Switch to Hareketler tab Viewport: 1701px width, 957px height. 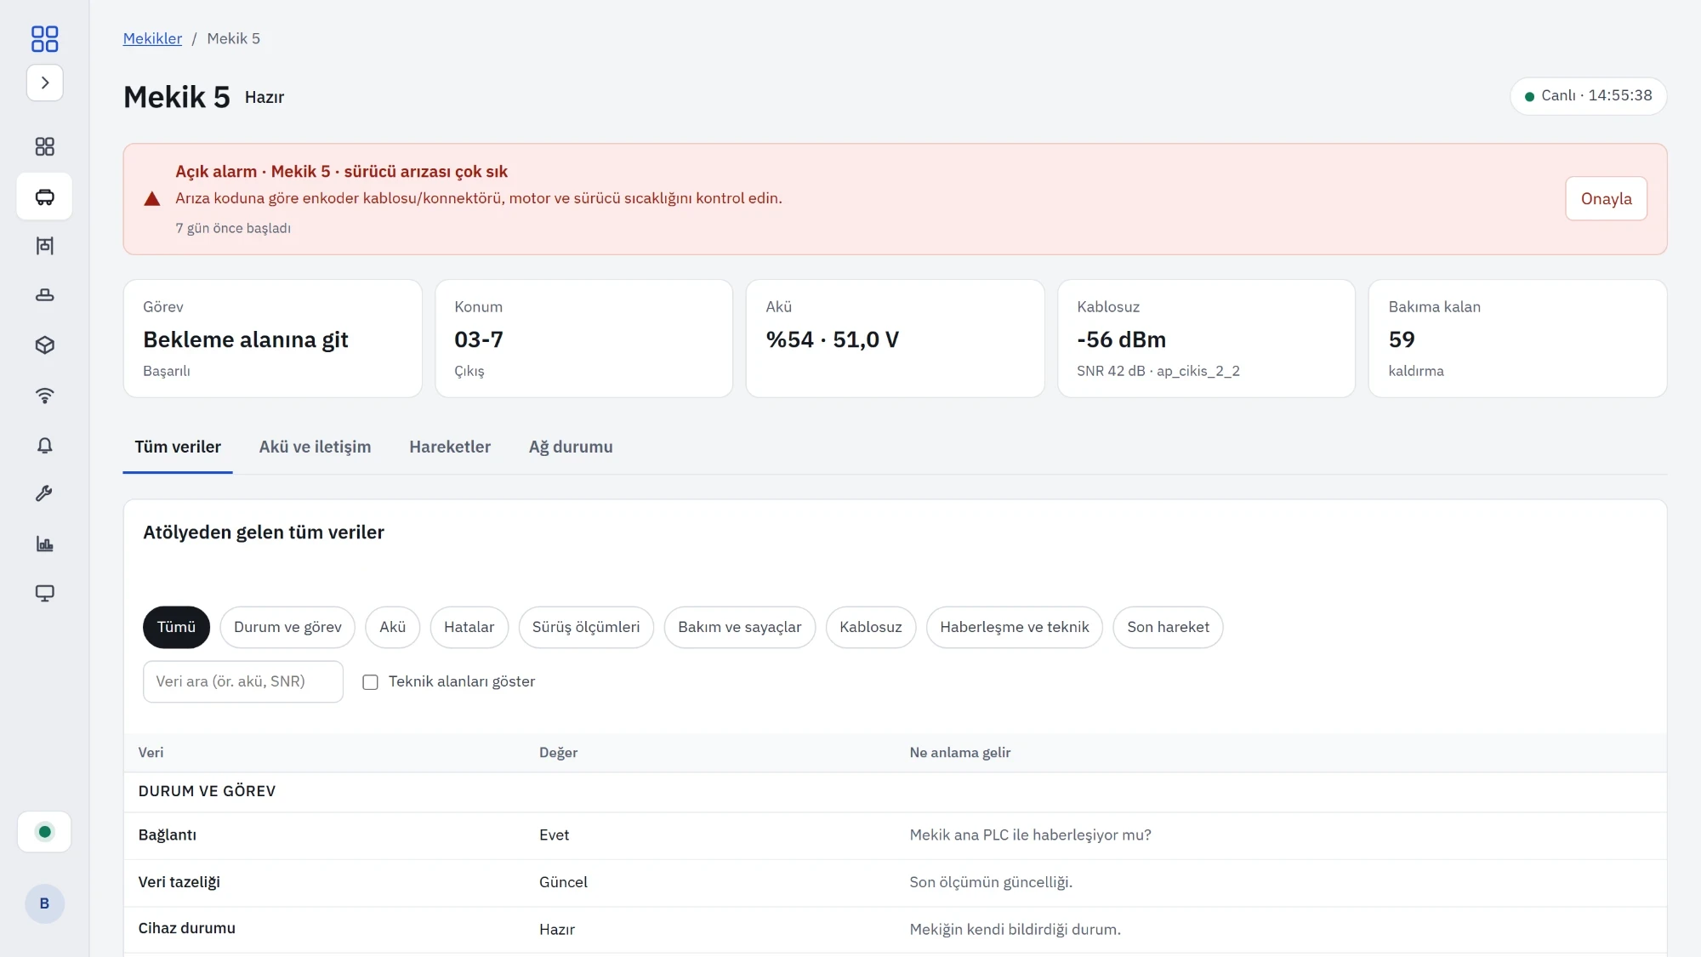click(450, 447)
